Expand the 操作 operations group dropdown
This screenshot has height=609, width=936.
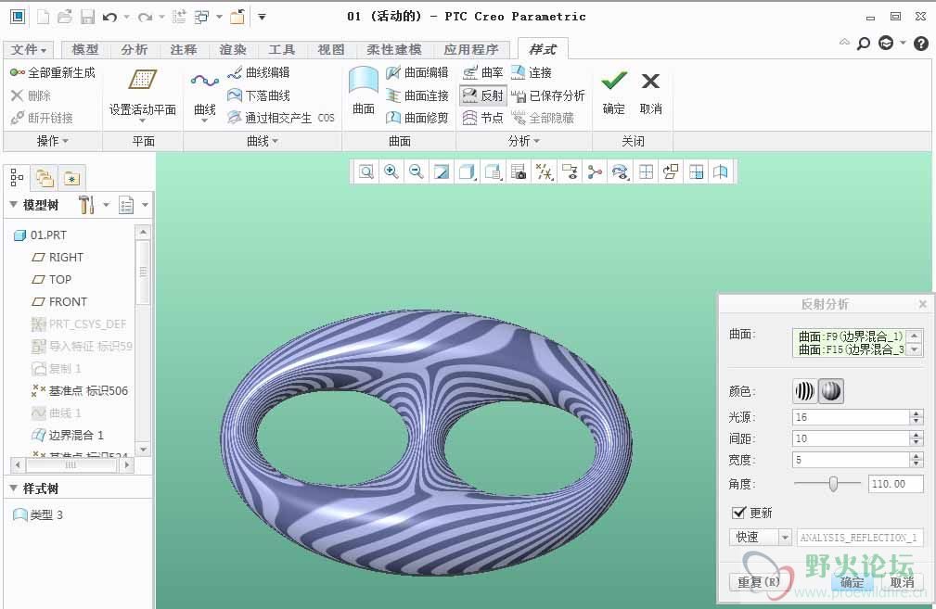coord(53,142)
